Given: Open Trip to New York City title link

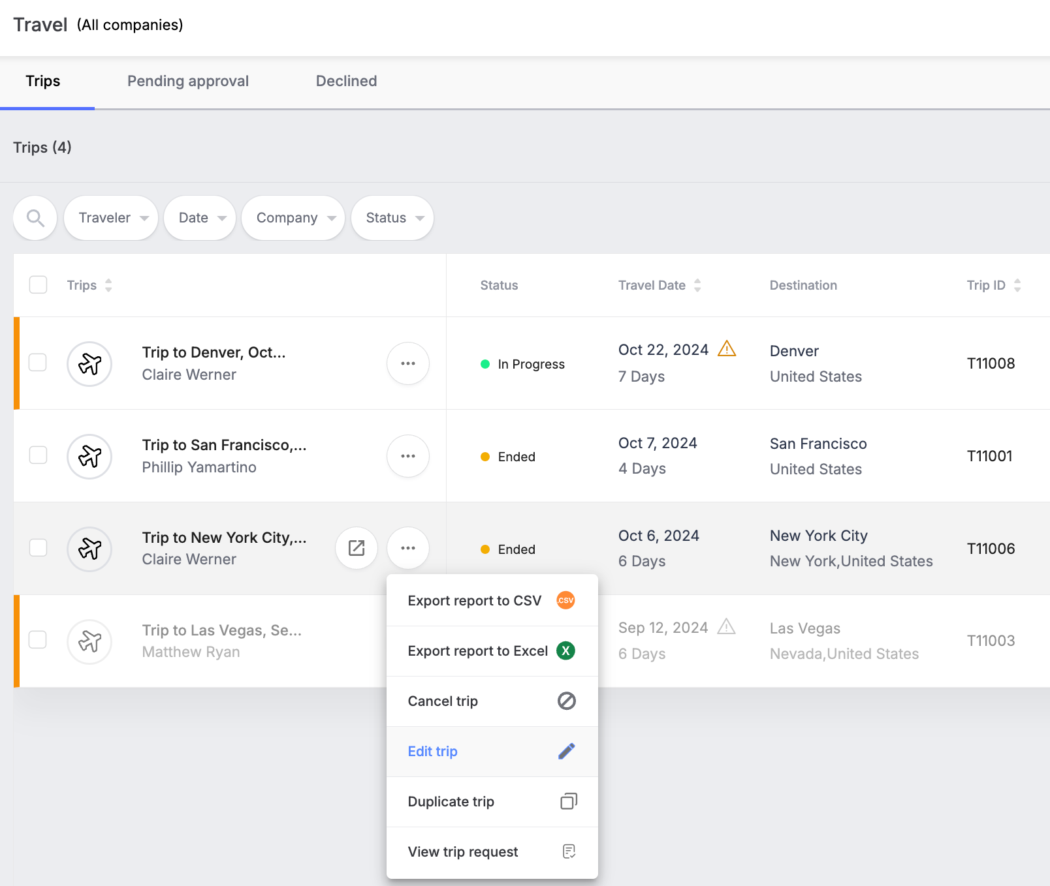Looking at the screenshot, I should [x=225, y=538].
